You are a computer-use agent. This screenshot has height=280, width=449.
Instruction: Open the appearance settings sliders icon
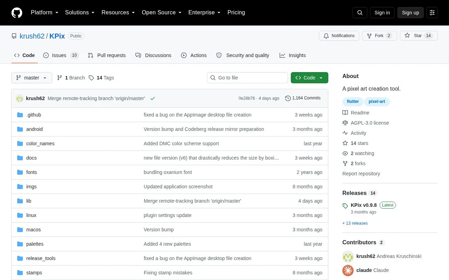point(432,13)
